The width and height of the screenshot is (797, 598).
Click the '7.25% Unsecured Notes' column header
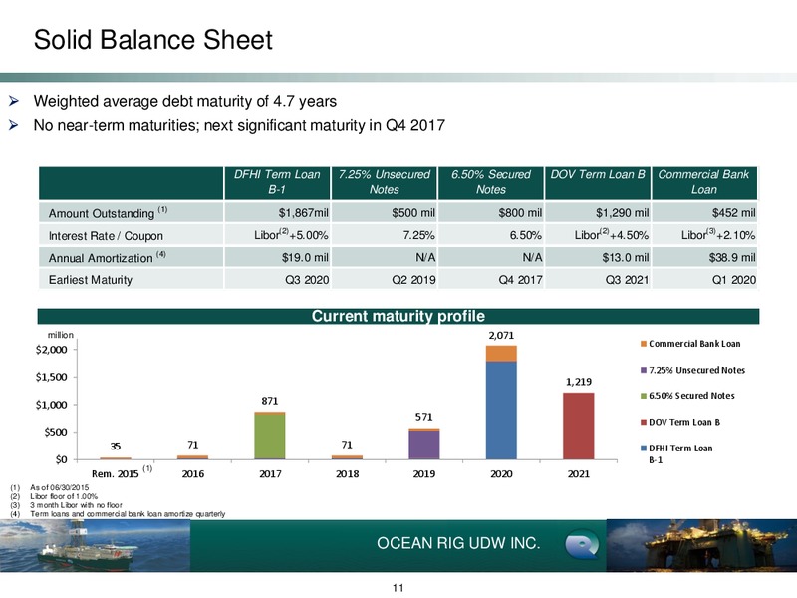384,182
